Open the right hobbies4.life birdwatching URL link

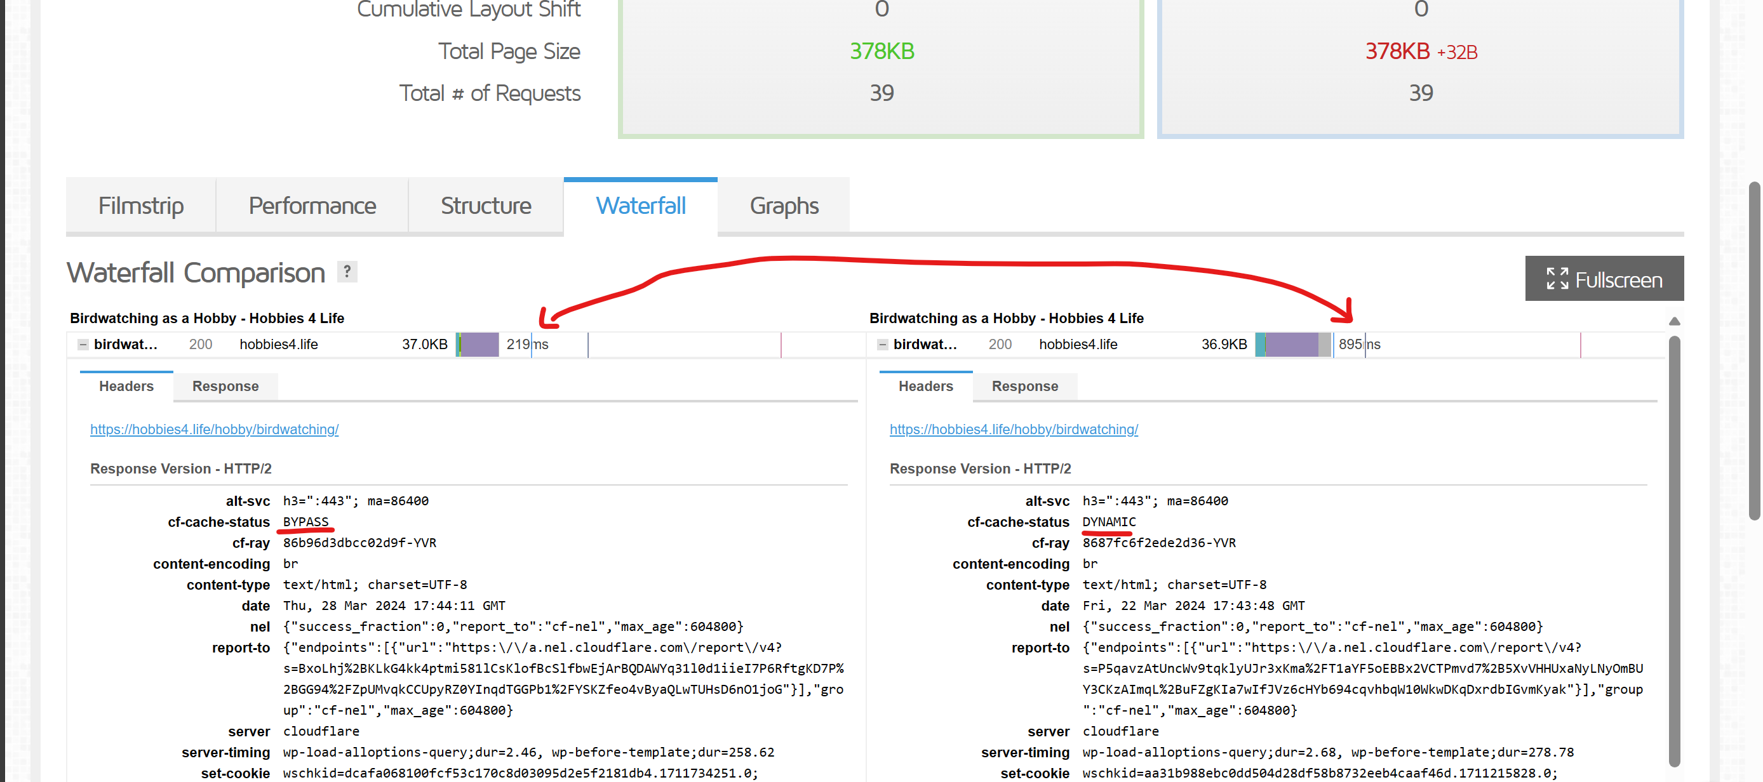(1014, 430)
